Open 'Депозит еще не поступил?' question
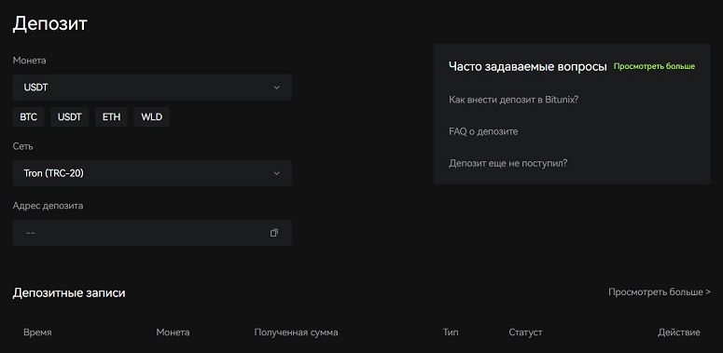723x353 pixels. pos(507,163)
